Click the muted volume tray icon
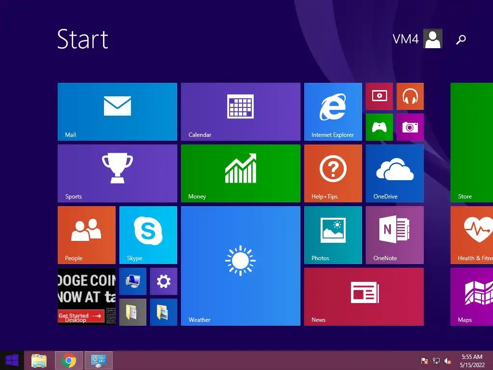 pyautogui.click(x=448, y=360)
